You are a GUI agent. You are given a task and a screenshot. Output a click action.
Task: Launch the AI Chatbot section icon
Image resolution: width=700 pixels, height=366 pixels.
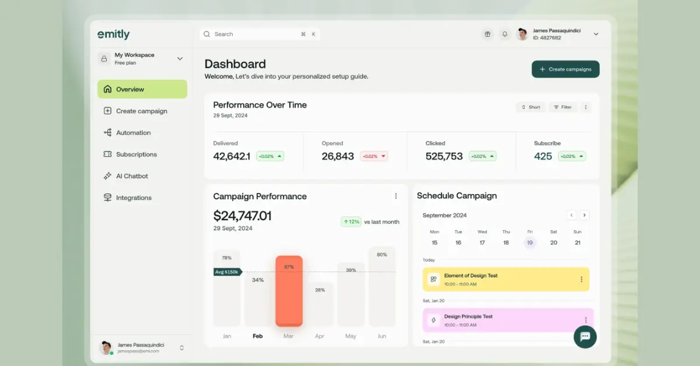[x=107, y=175]
